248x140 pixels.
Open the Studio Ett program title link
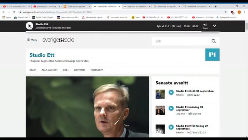(42, 55)
